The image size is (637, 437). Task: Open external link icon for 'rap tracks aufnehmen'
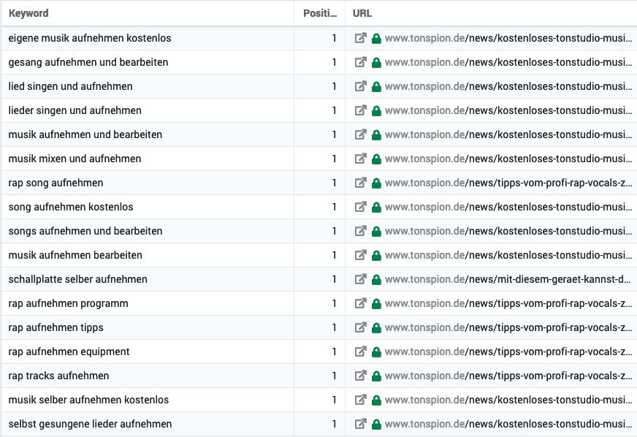[x=360, y=376]
